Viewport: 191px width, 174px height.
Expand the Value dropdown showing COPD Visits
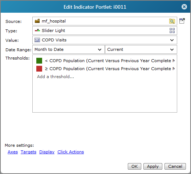click(172, 40)
